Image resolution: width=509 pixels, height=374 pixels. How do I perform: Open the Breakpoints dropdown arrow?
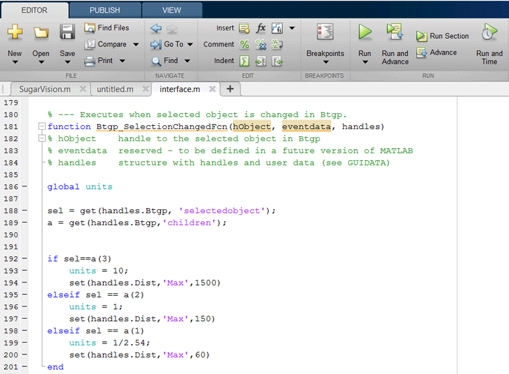(326, 62)
